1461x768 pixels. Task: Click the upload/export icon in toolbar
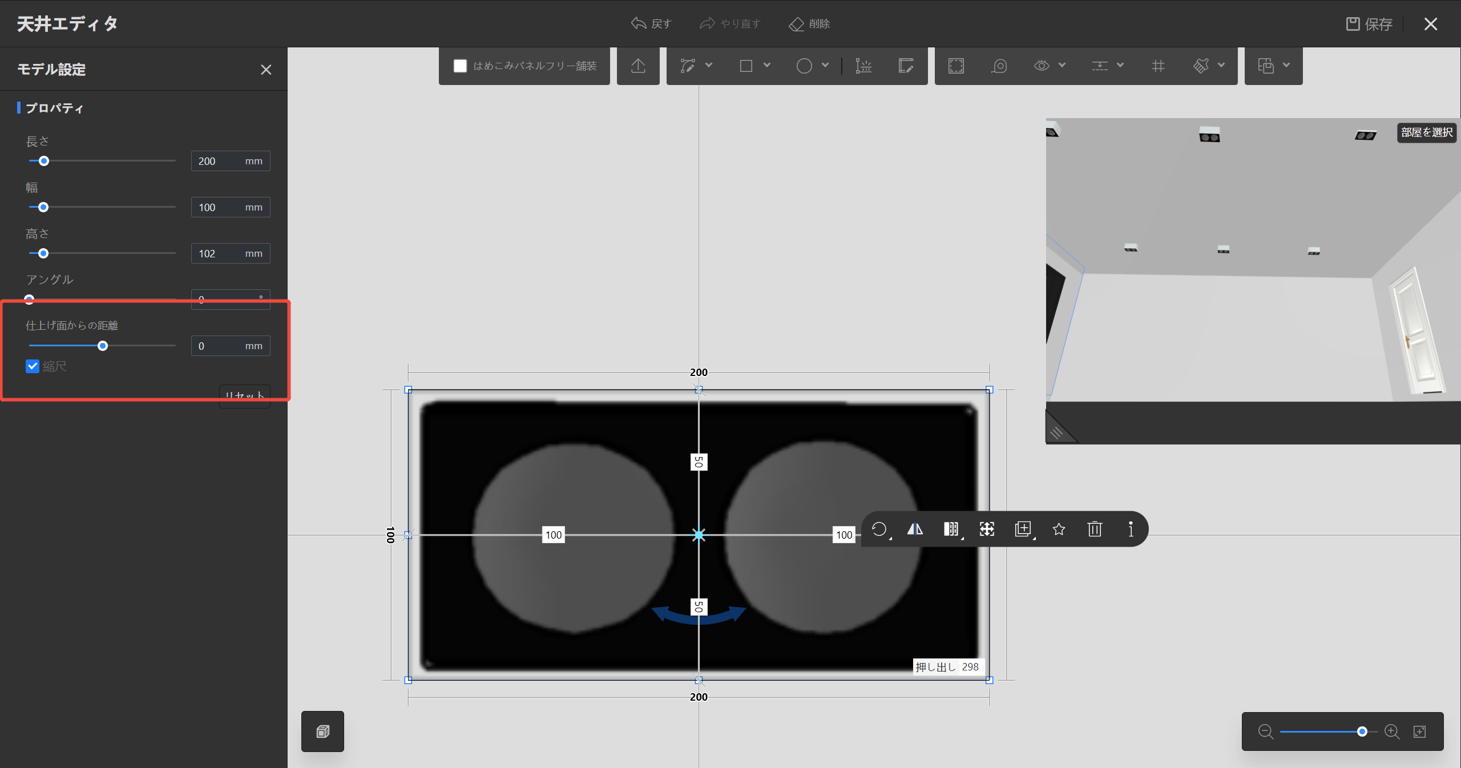(638, 66)
